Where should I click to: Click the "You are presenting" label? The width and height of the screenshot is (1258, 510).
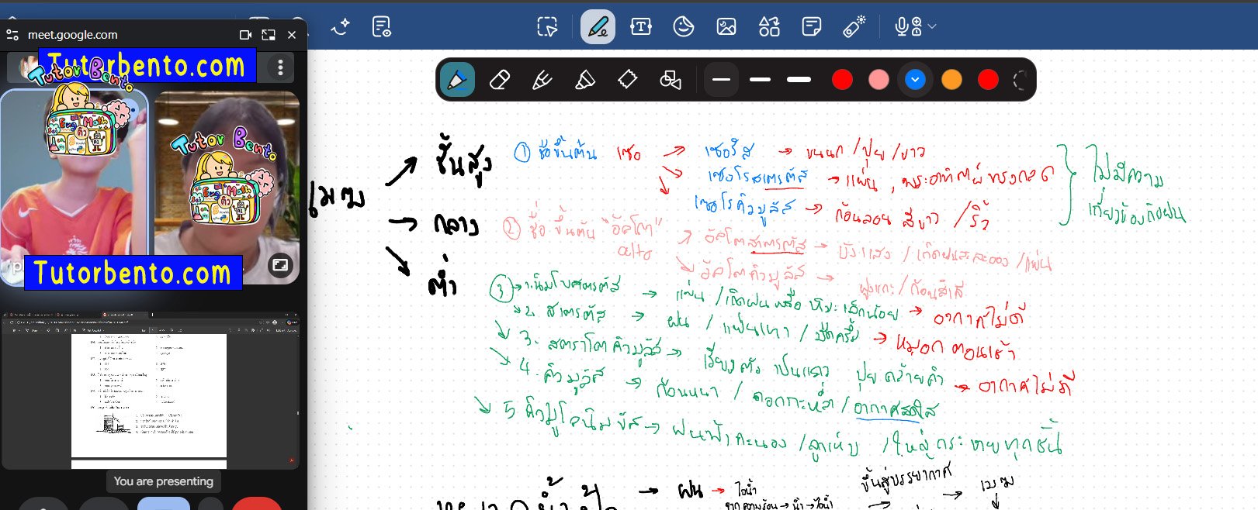pyautogui.click(x=164, y=481)
